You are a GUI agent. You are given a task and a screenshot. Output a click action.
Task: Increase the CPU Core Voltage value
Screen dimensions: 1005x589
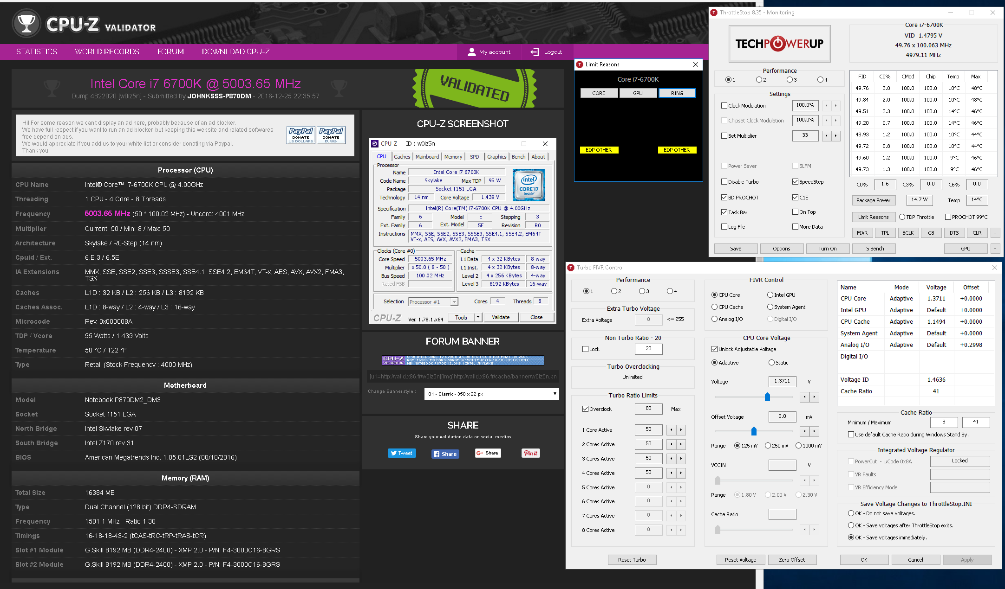tap(814, 397)
